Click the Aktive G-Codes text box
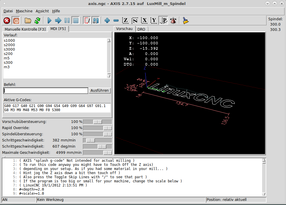 (57, 108)
